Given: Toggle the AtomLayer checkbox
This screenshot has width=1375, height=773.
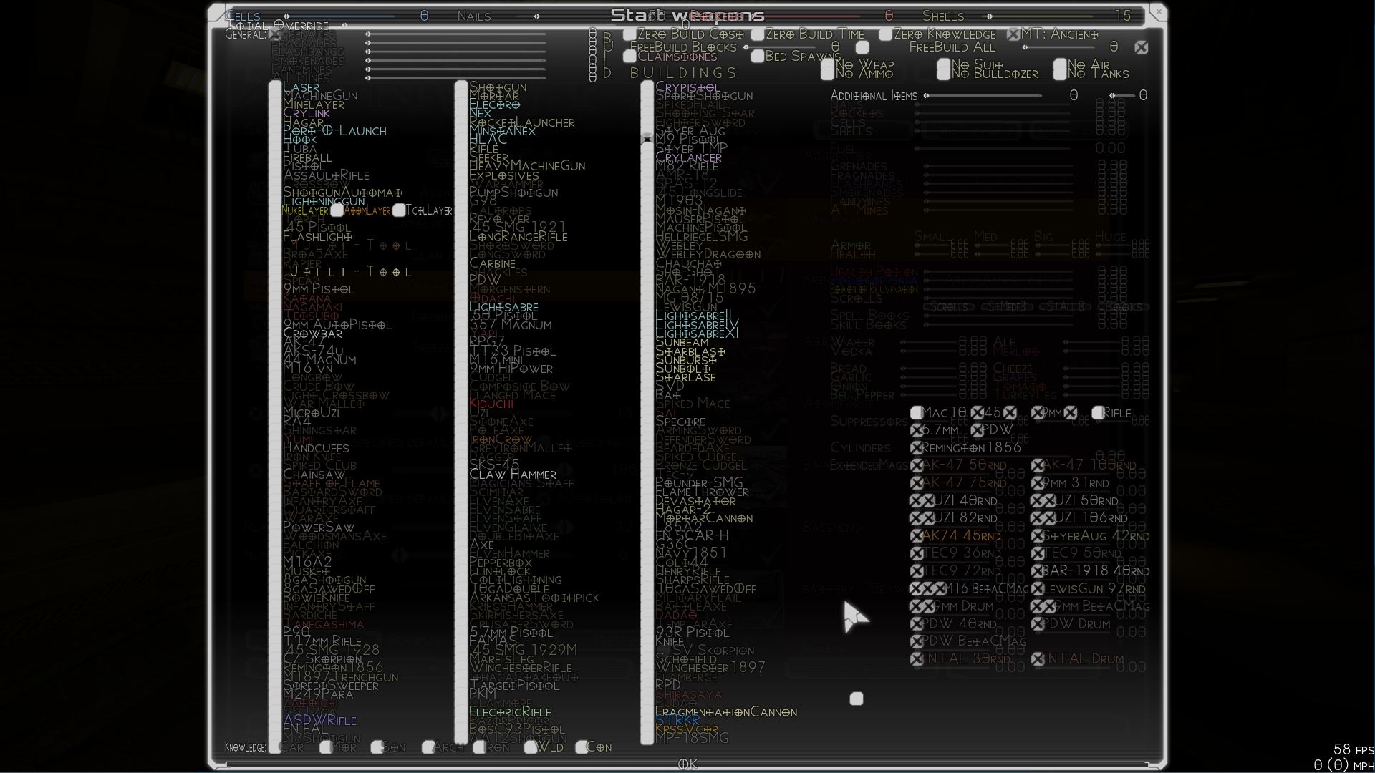Looking at the screenshot, I should coord(337,210).
